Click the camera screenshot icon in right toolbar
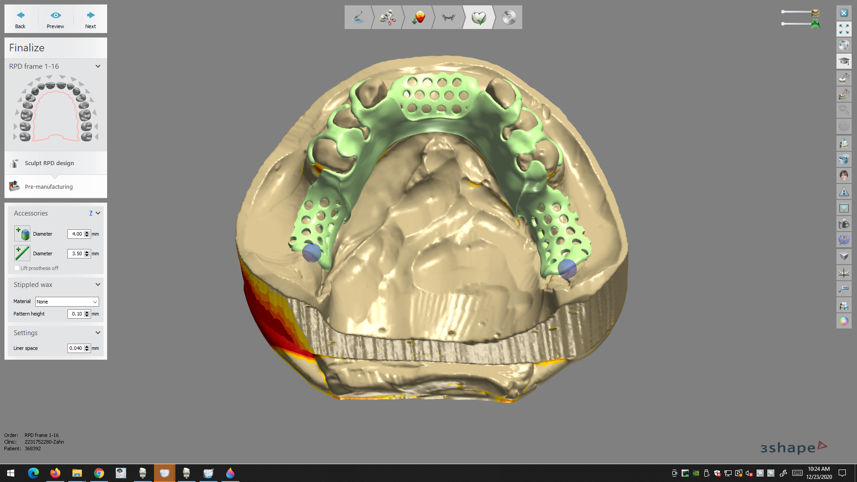857x482 pixels. 844,224
